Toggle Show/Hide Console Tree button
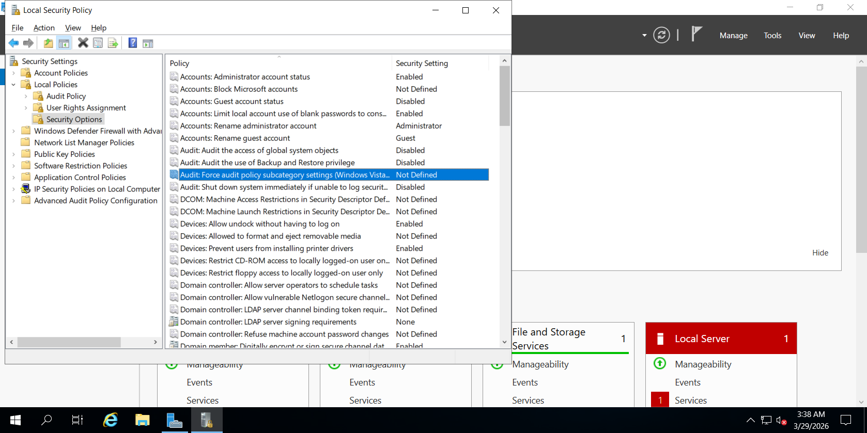867x433 pixels. coord(64,43)
